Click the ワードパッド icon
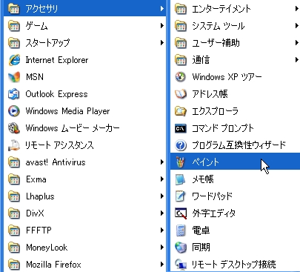The width and height of the screenshot is (300, 272). [181, 196]
